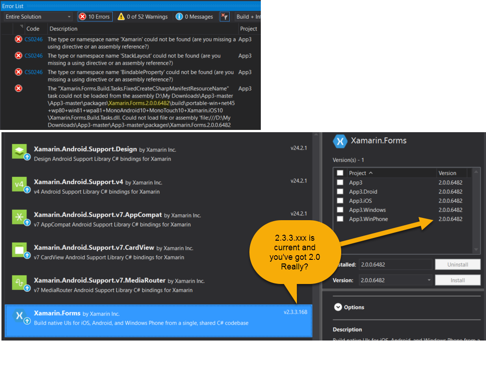The image size is (486, 382).
Task: Select the Xamarin.Android.Support.v7.AppCompat package icon
Action: pyautogui.click(x=20, y=217)
